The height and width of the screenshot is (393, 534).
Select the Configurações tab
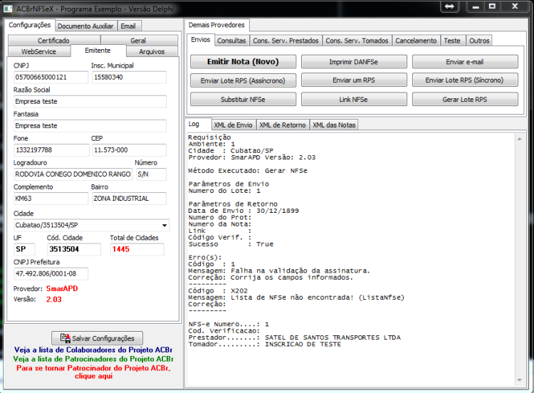click(x=30, y=25)
